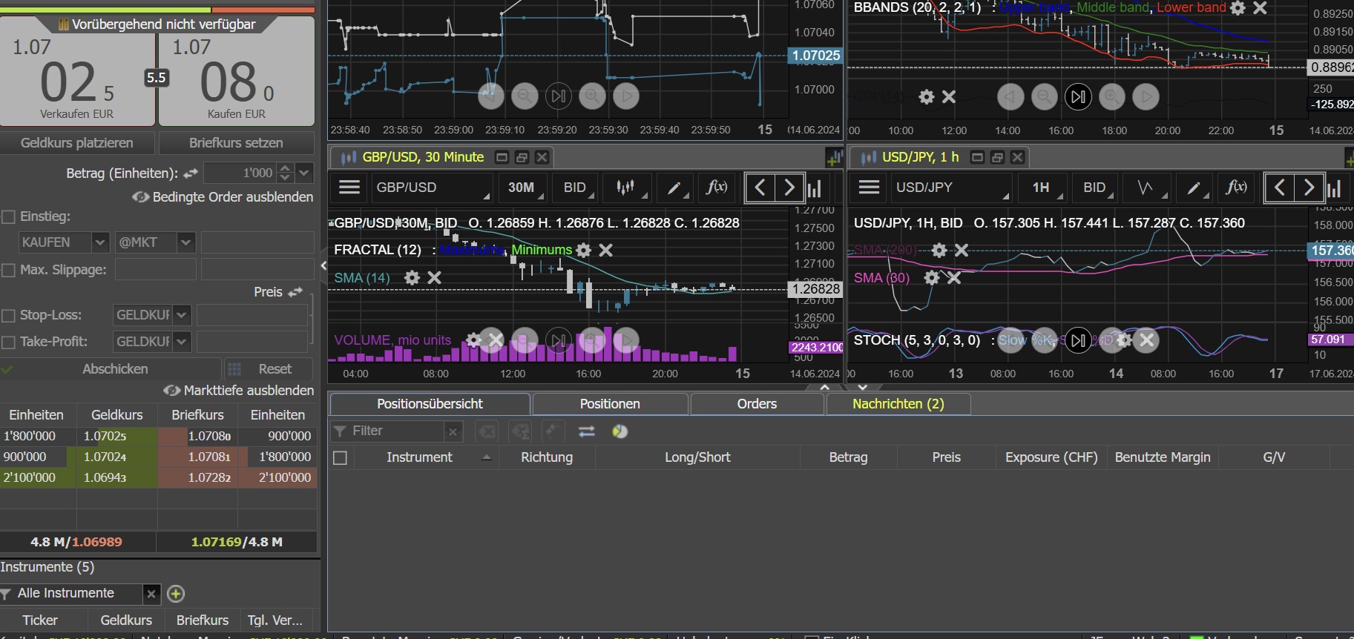Tick select-all checkbox in positions table
1354x639 pixels.
(340, 457)
